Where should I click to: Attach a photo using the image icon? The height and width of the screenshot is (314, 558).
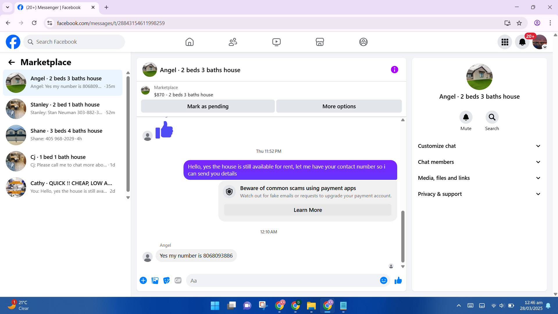(155, 281)
